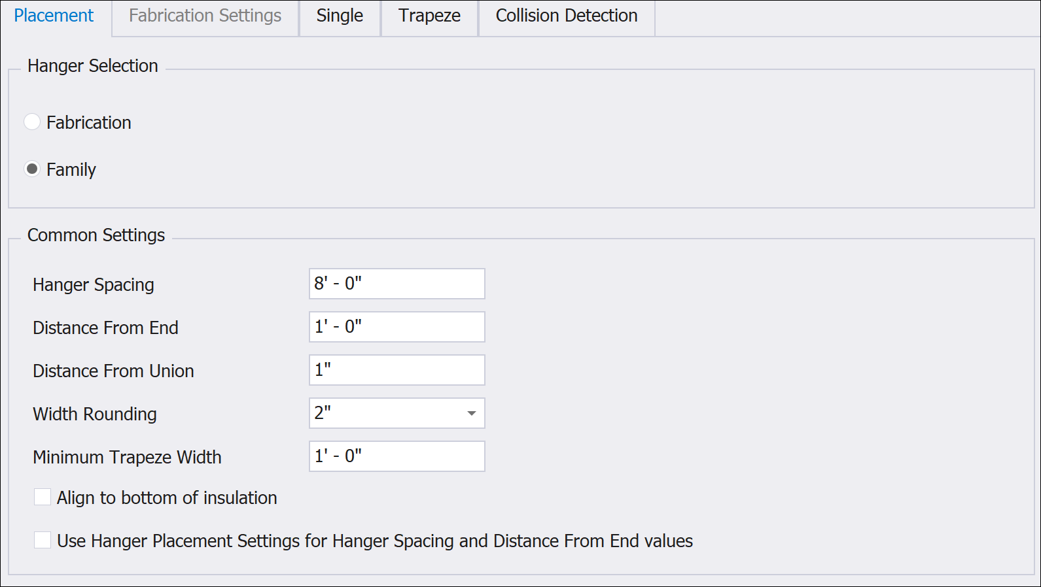Enable Align to bottom of insulation

point(43,497)
